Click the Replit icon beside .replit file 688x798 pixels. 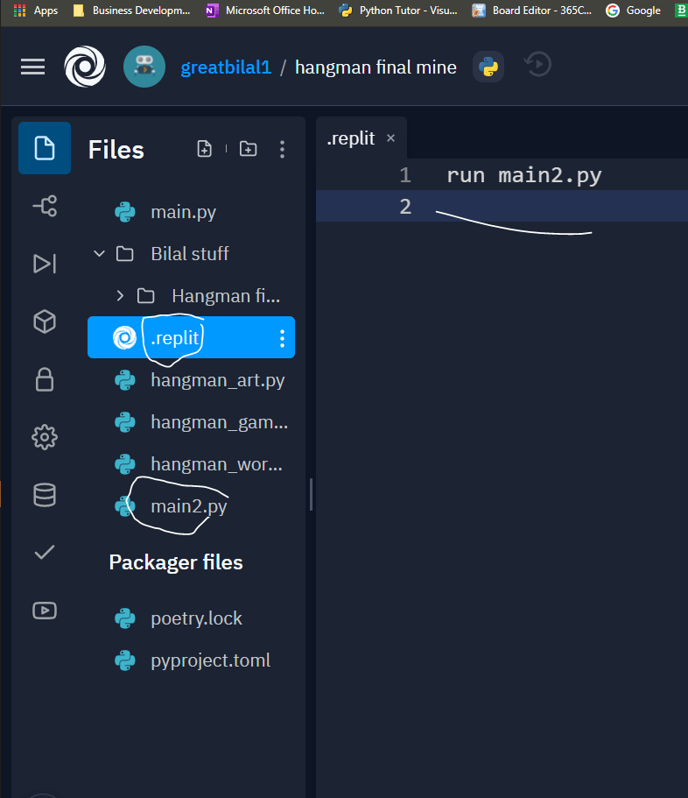(124, 338)
